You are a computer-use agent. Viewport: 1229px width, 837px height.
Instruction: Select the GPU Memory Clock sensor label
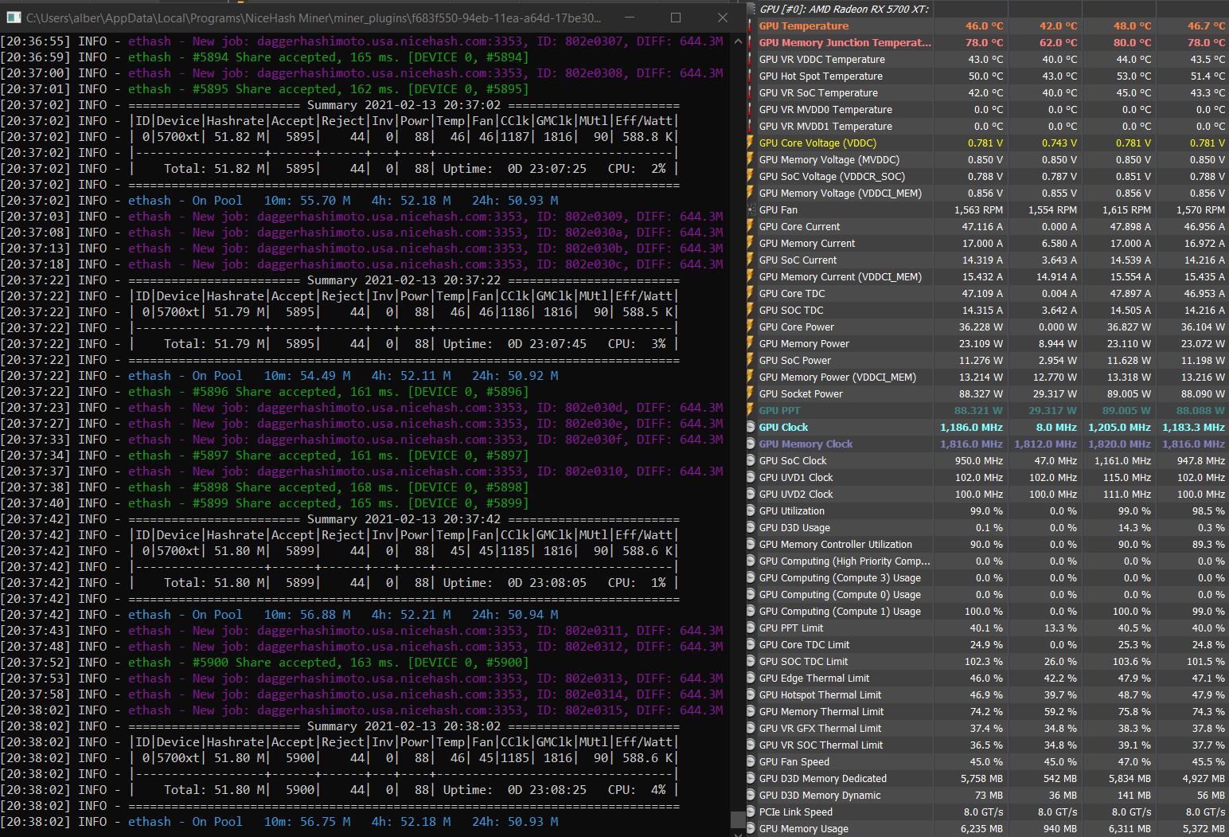tap(806, 444)
